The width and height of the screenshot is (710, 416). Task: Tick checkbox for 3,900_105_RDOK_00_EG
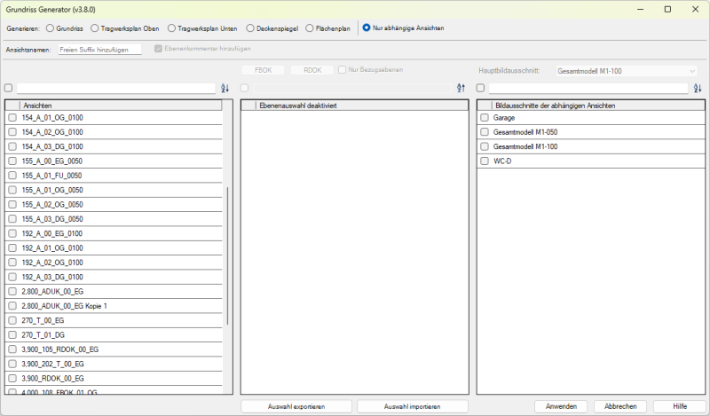click(x=12, y=349)
